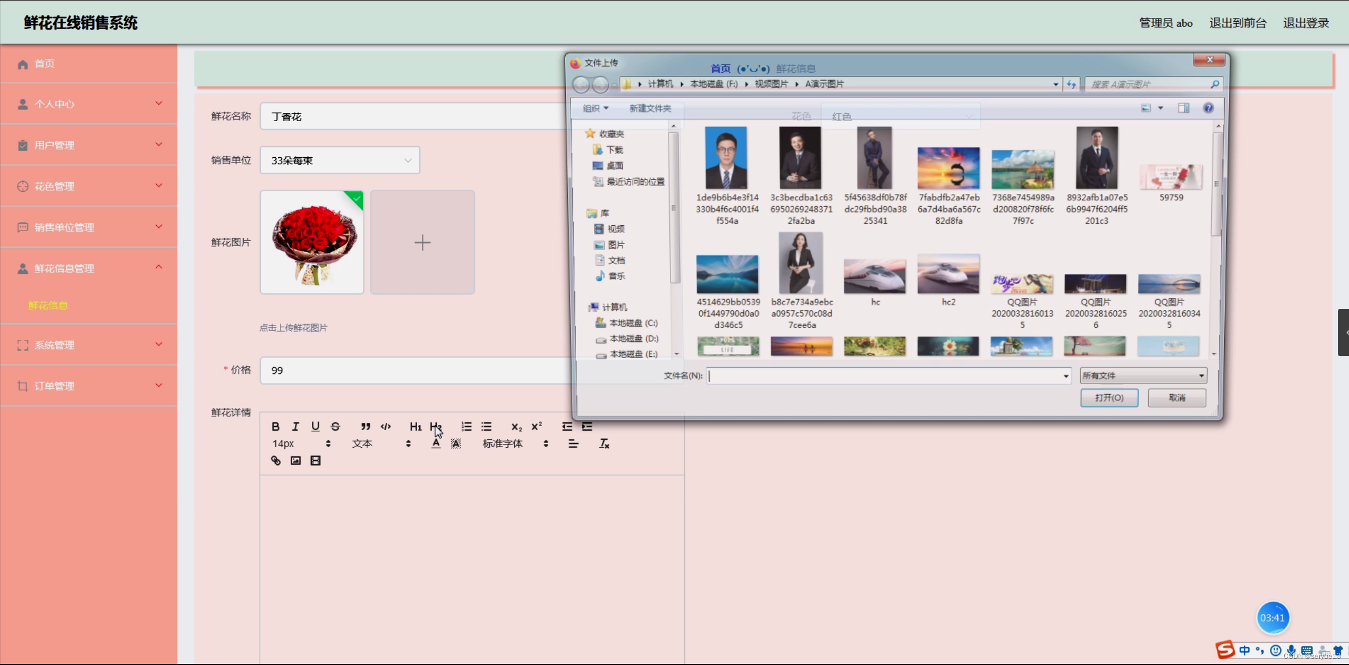
Task: Expand the 用户管理 sidebar menu
Action: pos(89,145)
